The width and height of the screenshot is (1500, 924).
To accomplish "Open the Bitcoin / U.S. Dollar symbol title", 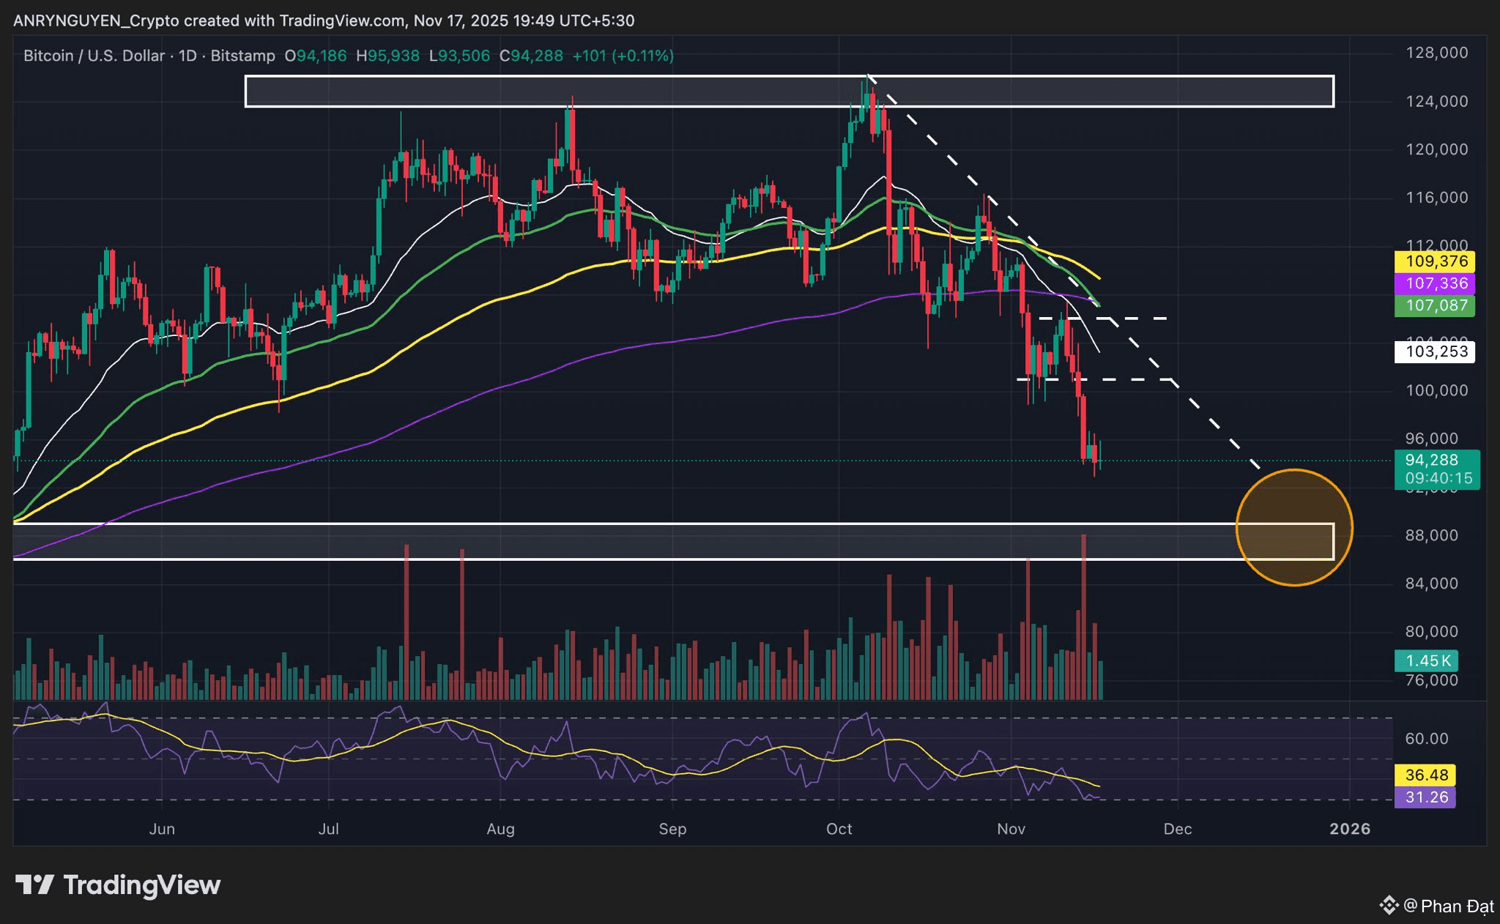I will point(95,56).
